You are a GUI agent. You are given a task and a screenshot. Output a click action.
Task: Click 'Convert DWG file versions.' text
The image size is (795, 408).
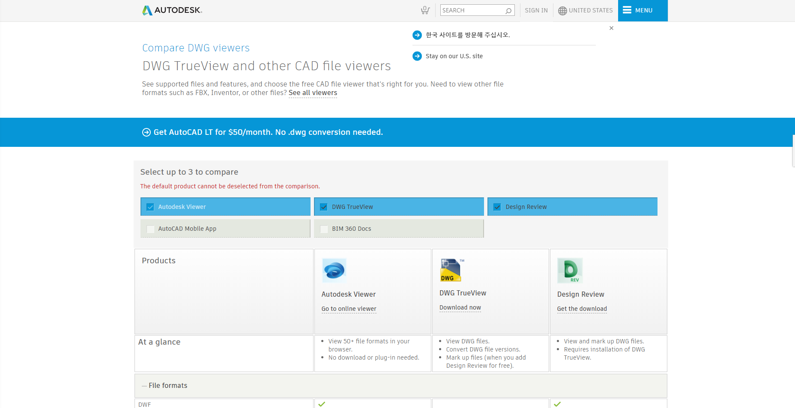[x=483, y=350]
